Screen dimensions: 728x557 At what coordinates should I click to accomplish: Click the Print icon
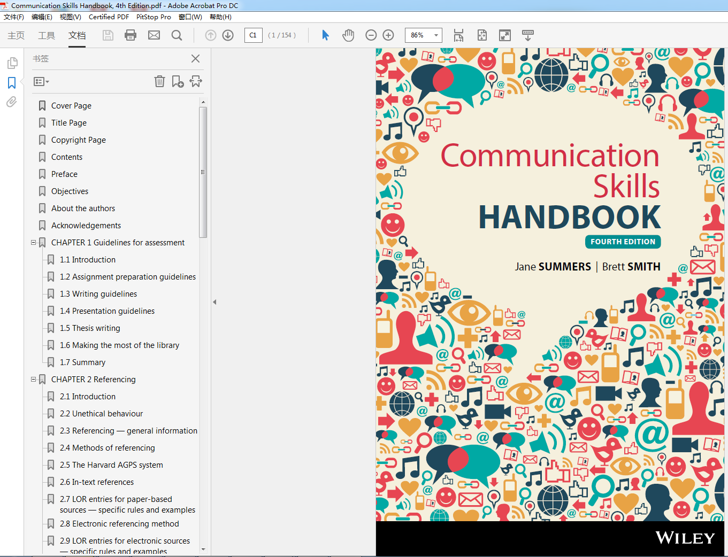[x=131, y=35]
